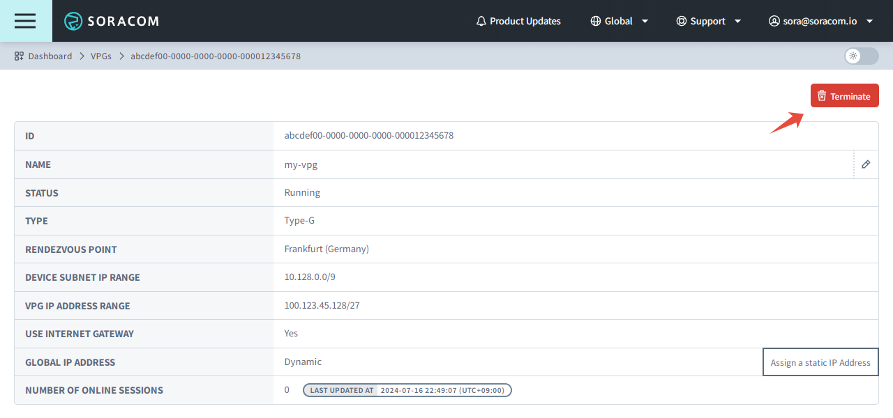The image size is (893, 418).
Task: Open Product Updates menu item
Action: click(518, 21)
